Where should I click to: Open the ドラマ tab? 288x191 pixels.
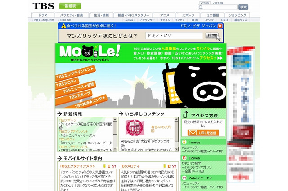(x=43, y=15)
